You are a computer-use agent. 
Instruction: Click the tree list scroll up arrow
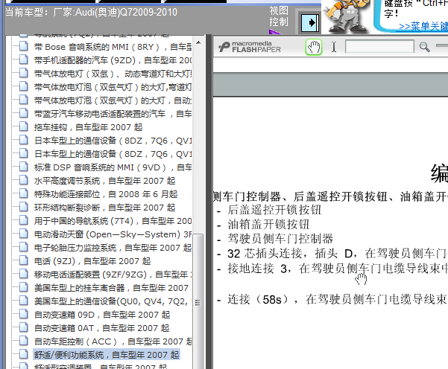pos(198,43)
